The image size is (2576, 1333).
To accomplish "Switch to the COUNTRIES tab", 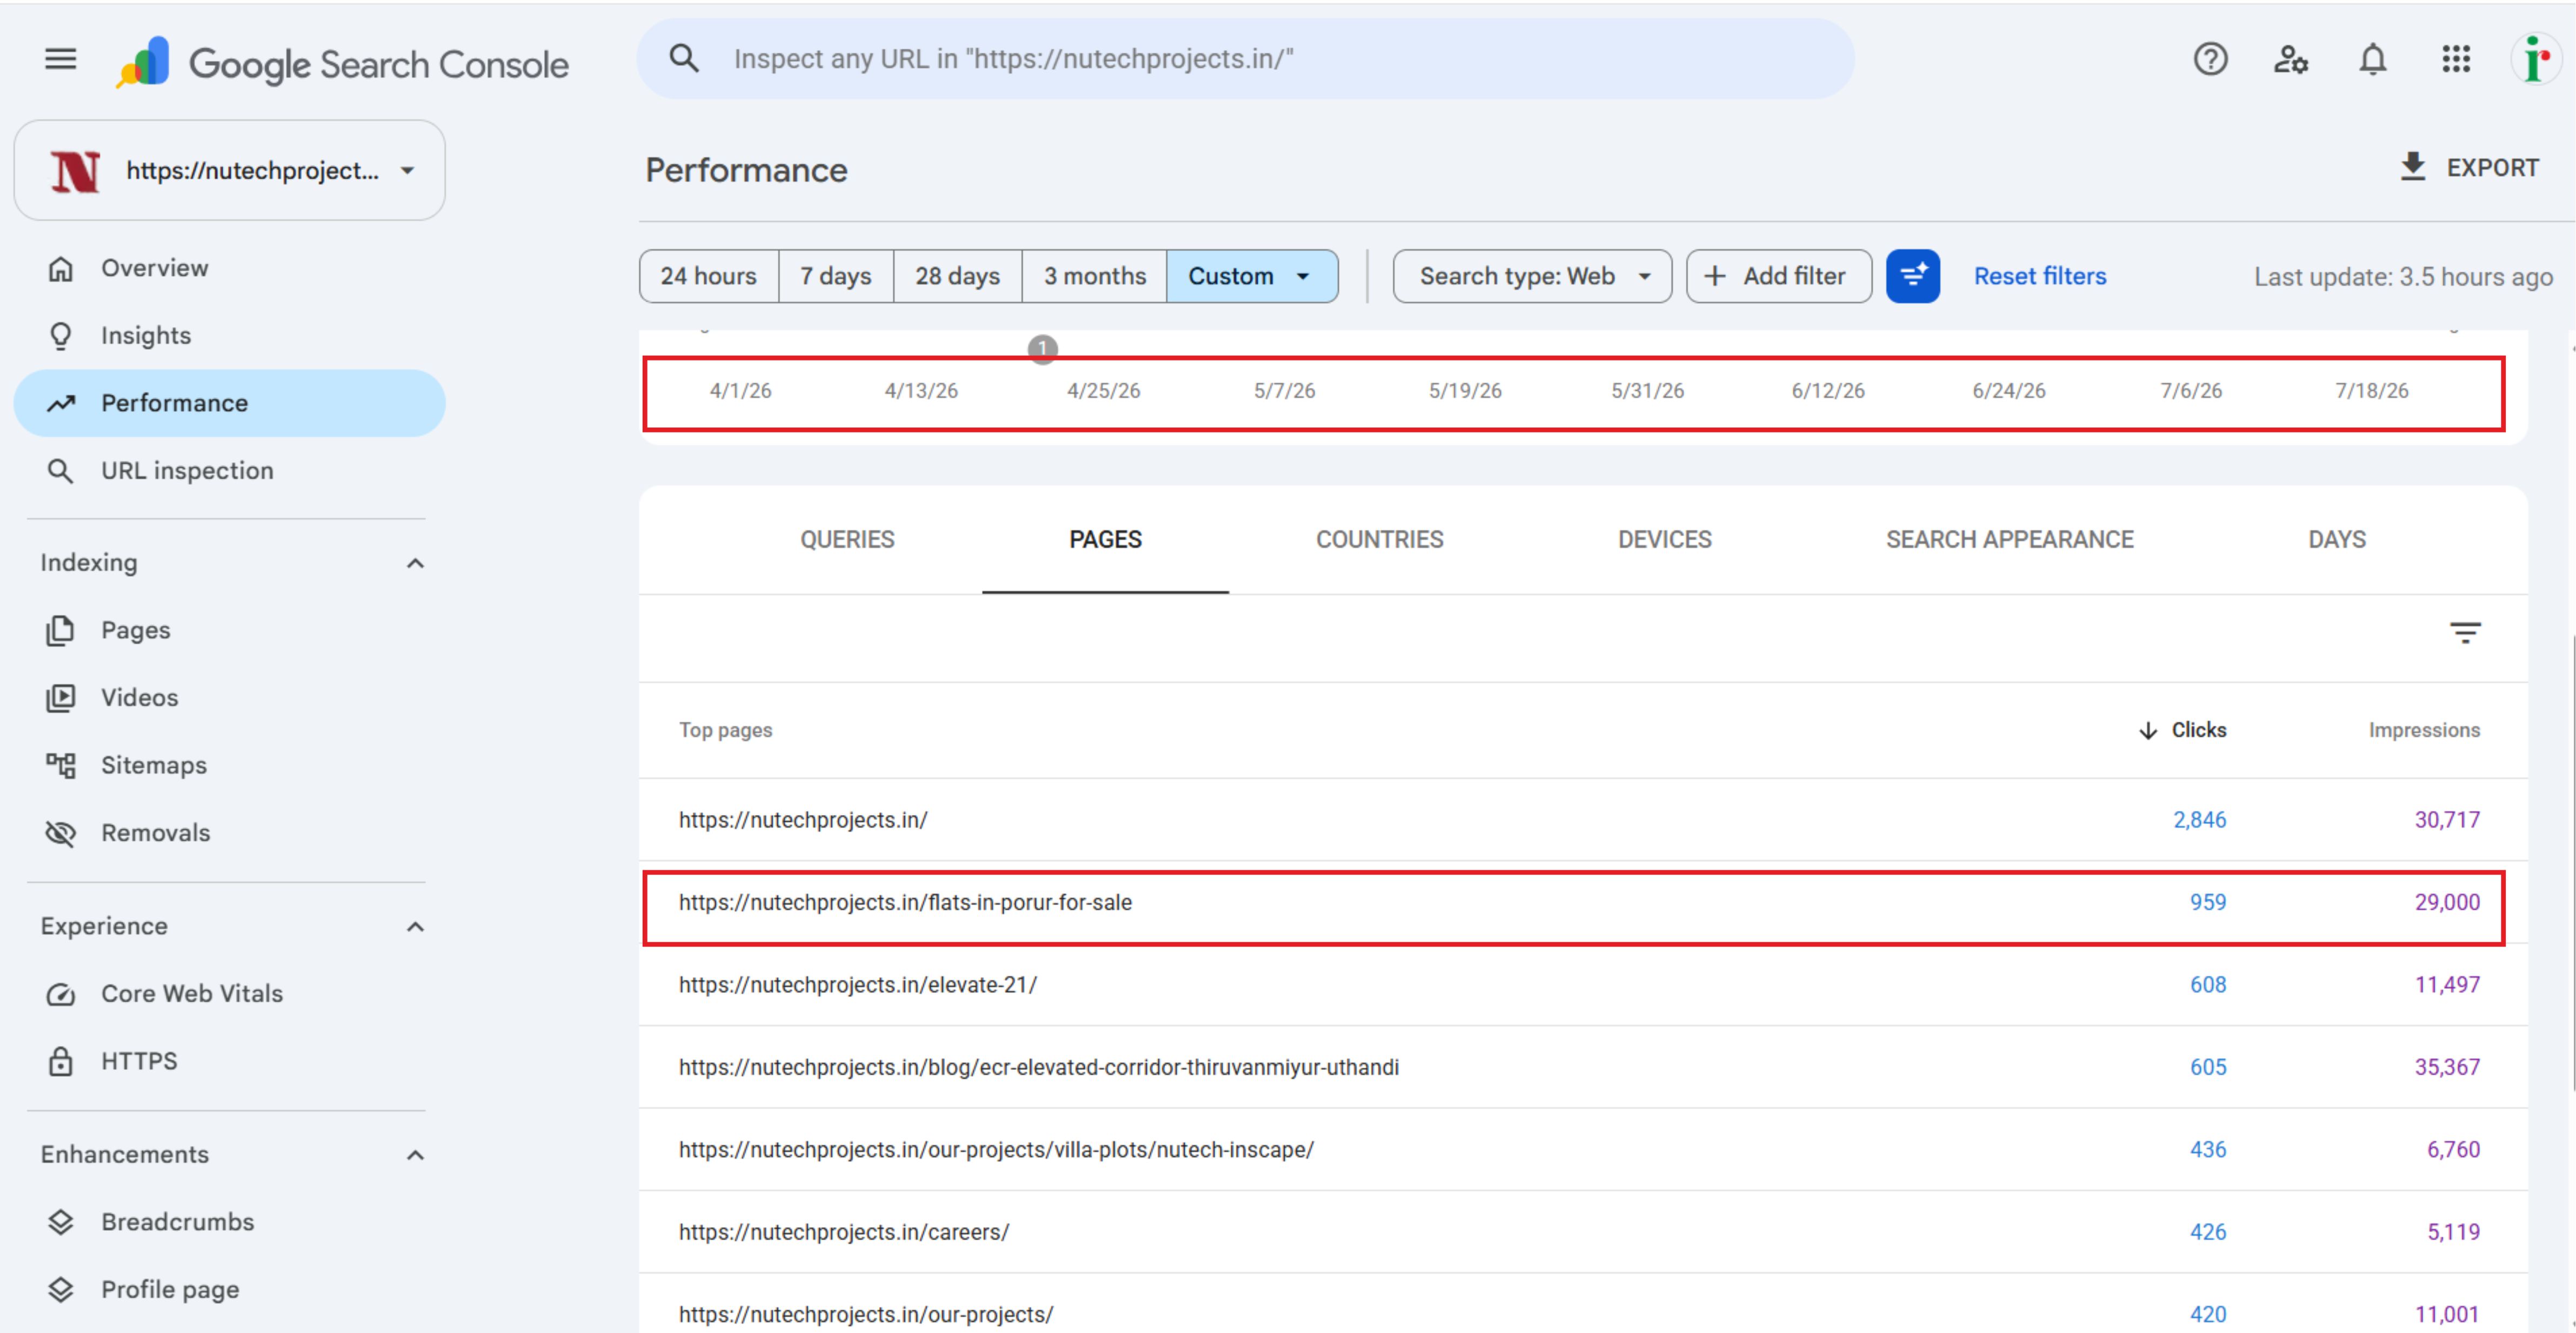I will tap(1379, 540).
